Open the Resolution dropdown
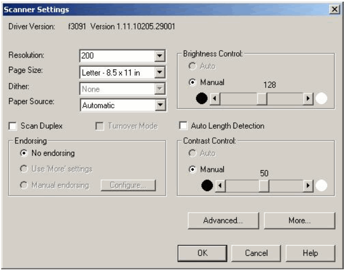The height and width of the screenshot is (272, 347). [159, 55]
